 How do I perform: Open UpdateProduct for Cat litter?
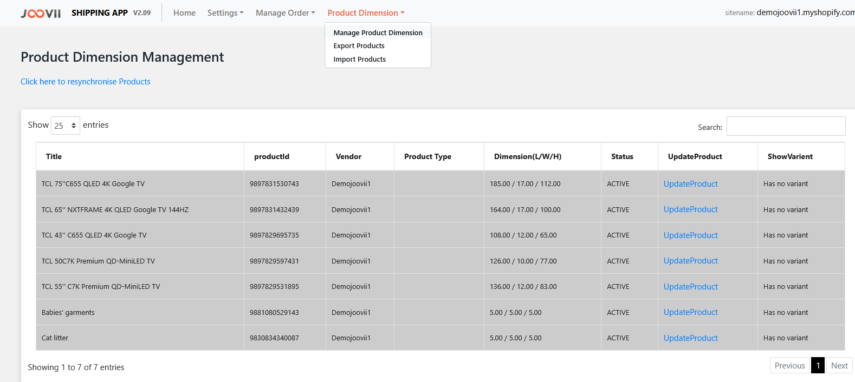tap(691, 338)
